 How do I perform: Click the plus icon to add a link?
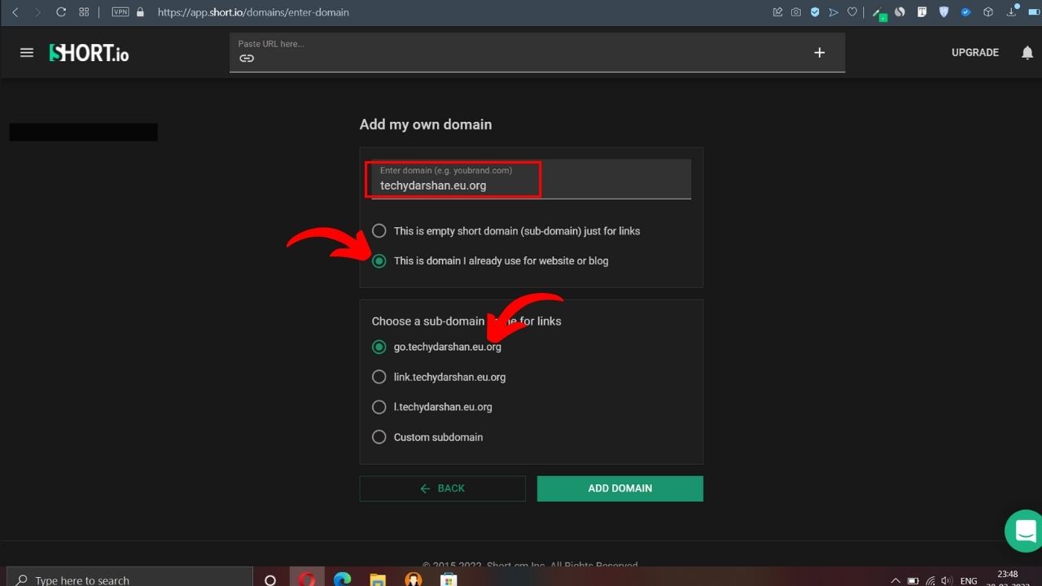pos(820,52)
